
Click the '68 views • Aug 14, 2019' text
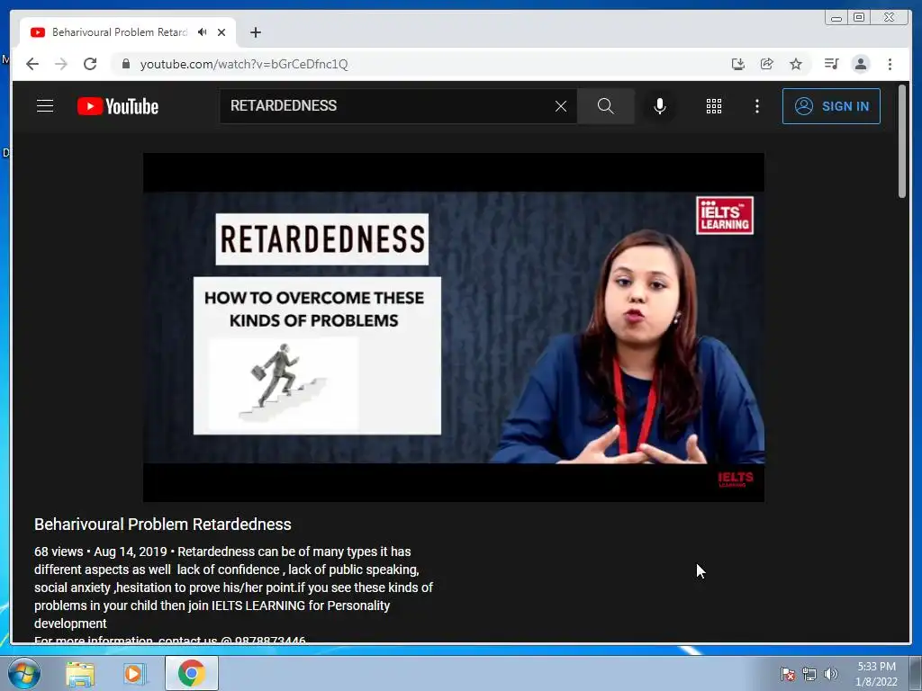point(101,552)
